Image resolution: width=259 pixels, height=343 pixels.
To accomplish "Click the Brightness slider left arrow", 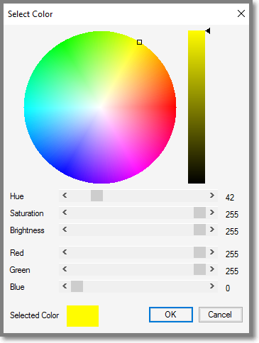I will point(65,230).
